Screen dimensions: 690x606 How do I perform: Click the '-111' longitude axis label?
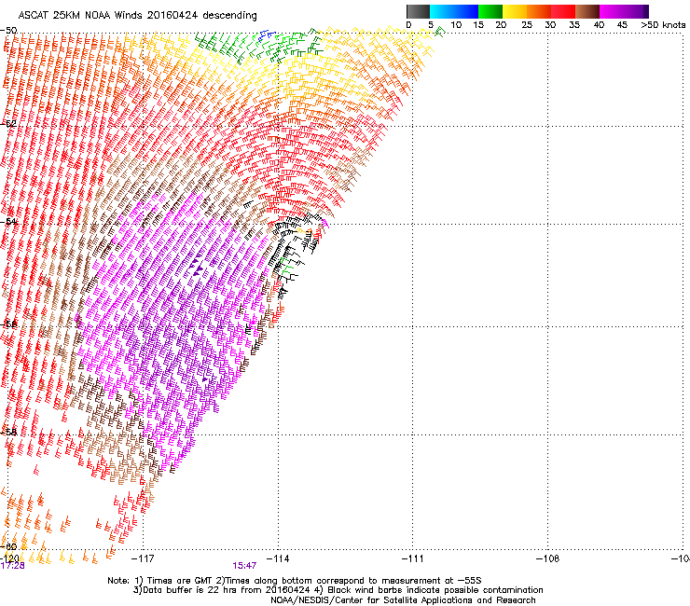pos(412,558)
